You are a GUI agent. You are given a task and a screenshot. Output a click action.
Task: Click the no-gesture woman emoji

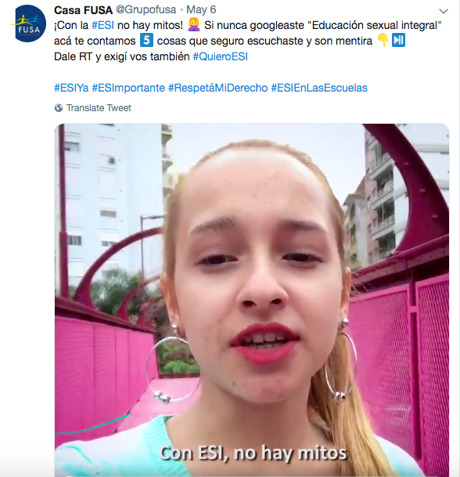[x=193, y=25]
